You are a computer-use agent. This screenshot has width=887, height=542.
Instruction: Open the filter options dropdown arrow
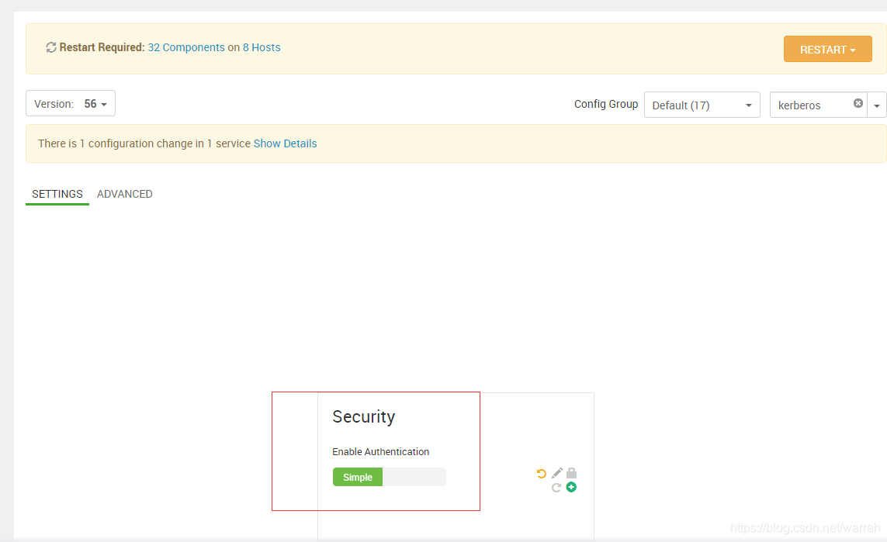(877, 105)
